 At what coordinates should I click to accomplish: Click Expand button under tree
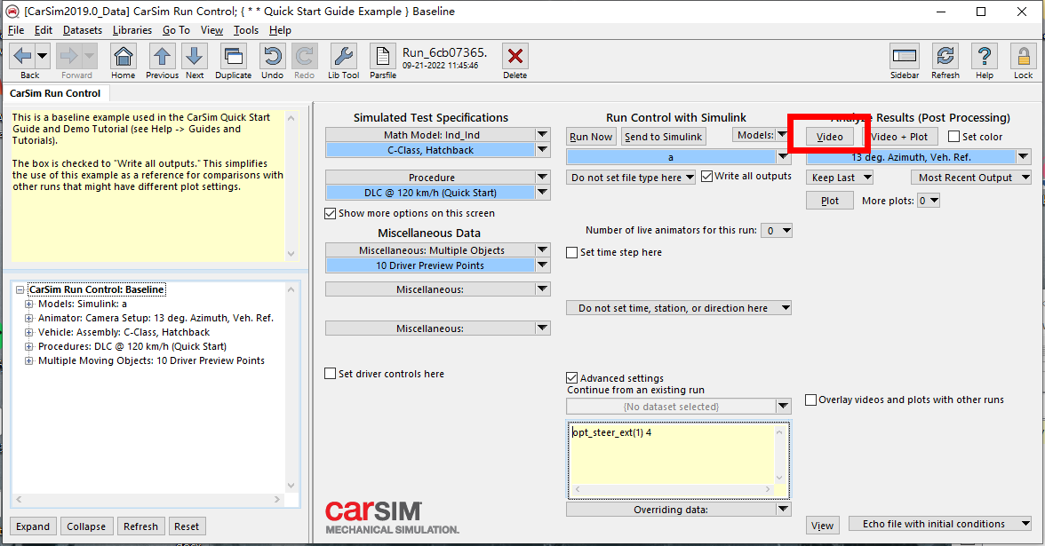(x=33, y=526)
